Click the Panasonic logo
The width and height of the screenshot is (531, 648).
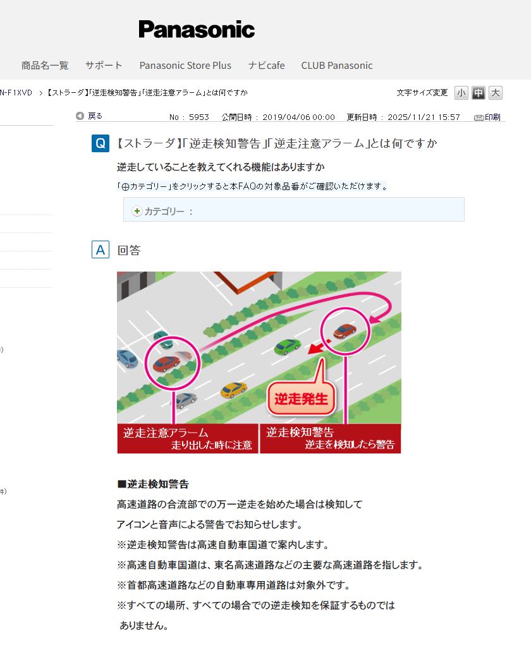tap(197, 30)
